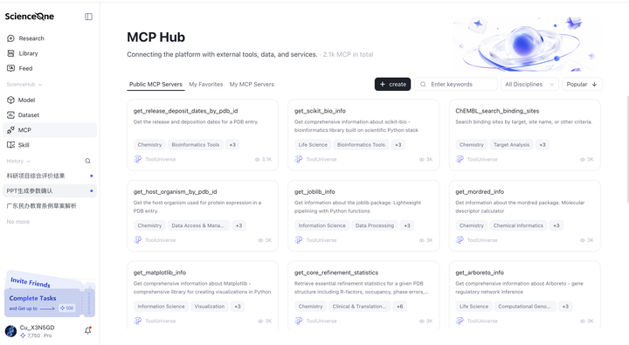Image resolution: width=629 pixels, height=345 pixels.
Task: Expand +3 tags on get_scikit_bio_info card
Action: click(398, 145)
